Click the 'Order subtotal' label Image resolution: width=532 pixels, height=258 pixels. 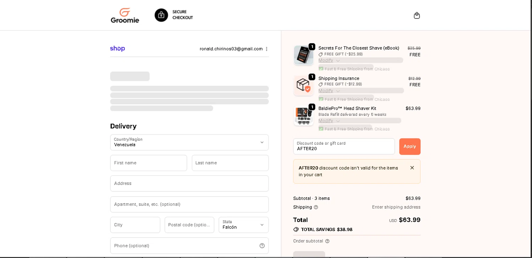[308, 241]
